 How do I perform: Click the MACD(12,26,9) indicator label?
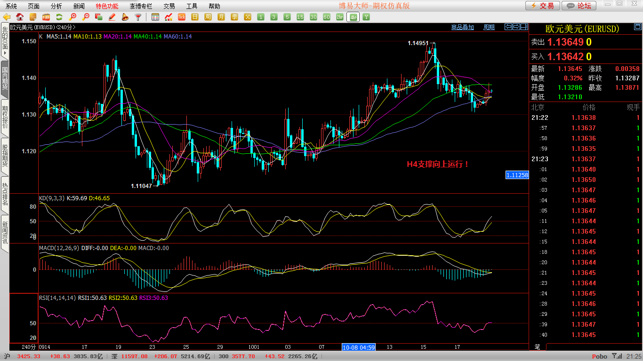(59, 248)
